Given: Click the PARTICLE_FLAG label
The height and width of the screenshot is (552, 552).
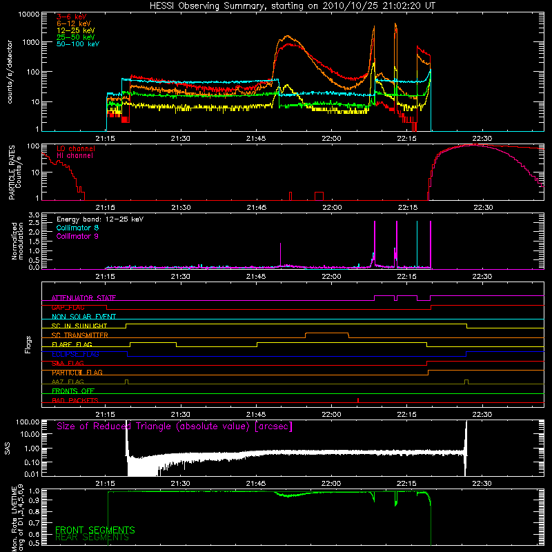Looking at the screenshot, I should tap(77, 373).
